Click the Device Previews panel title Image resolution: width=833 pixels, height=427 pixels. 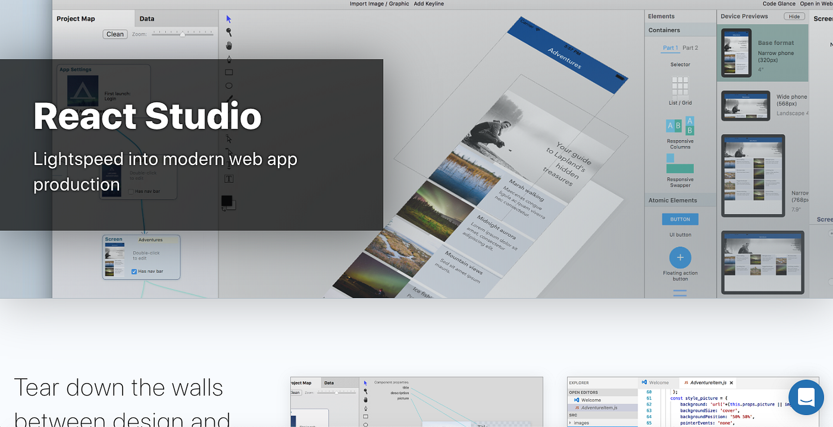[744, 17]
